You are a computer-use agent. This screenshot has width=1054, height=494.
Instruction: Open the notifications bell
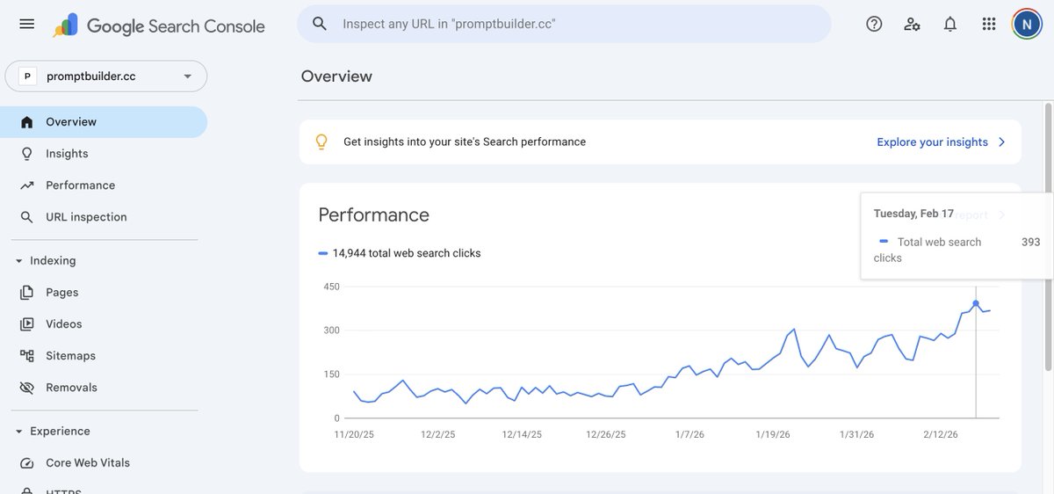point(950,24)
